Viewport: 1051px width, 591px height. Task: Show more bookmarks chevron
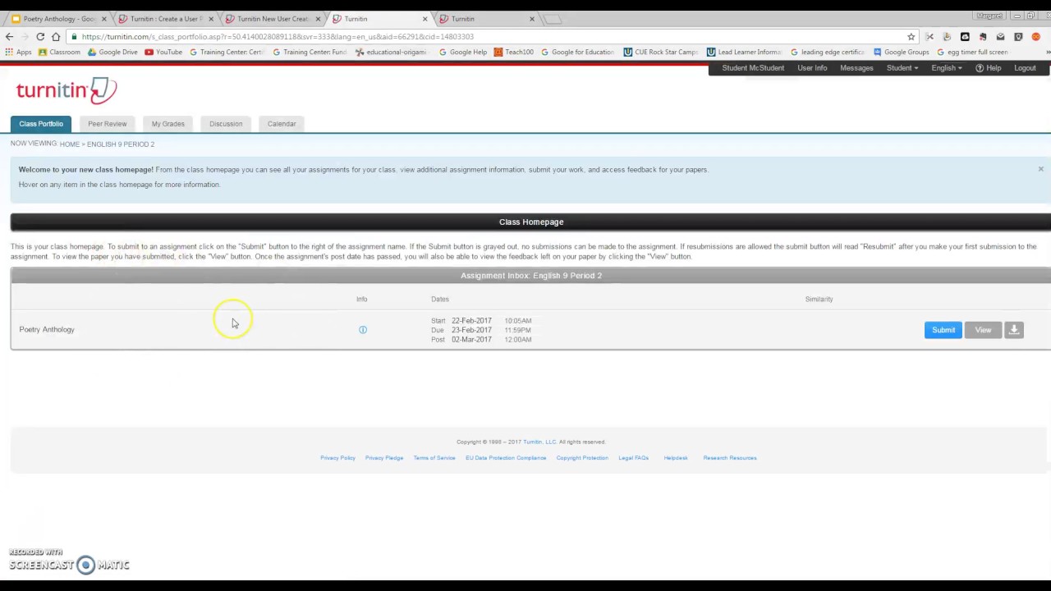(x=1047, y=52)
